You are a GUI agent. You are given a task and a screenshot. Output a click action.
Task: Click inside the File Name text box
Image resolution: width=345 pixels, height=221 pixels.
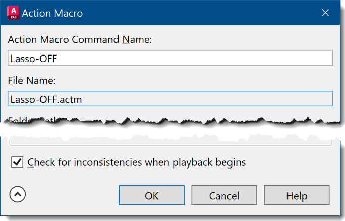pos(170,99)
